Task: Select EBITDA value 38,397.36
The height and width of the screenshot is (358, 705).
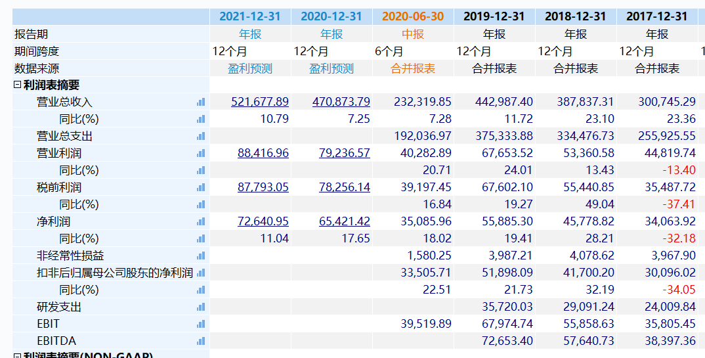Action: tap(670, 341)
